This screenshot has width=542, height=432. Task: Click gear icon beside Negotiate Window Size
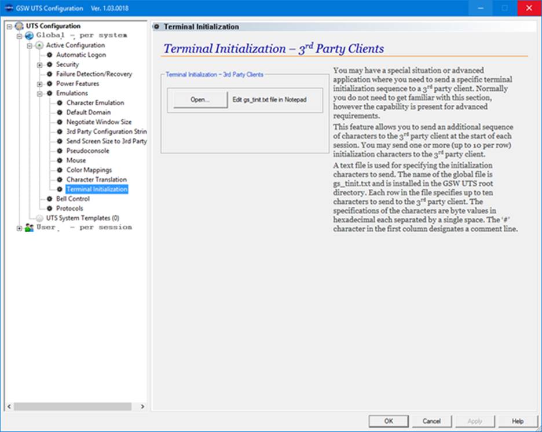click(x=60, y=122)
